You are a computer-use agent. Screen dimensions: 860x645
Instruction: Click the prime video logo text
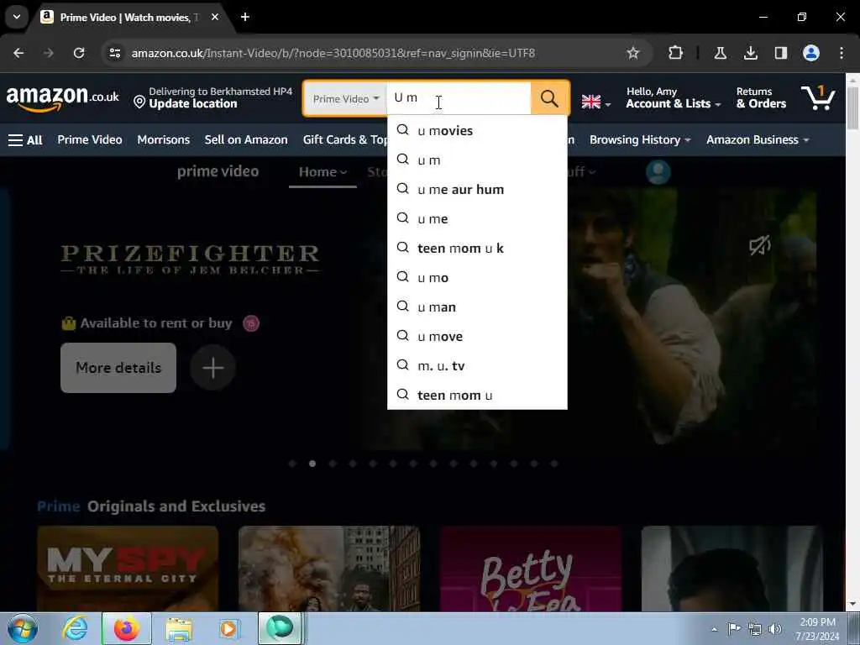pyautogui.click(x=218, y=171)
